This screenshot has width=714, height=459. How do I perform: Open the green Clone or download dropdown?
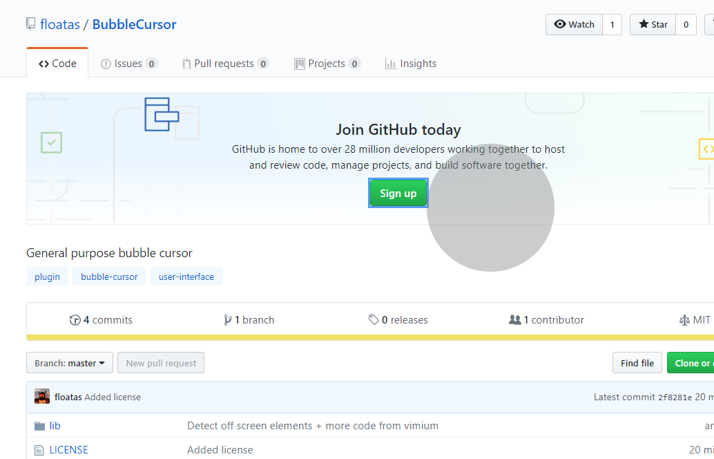691,363
